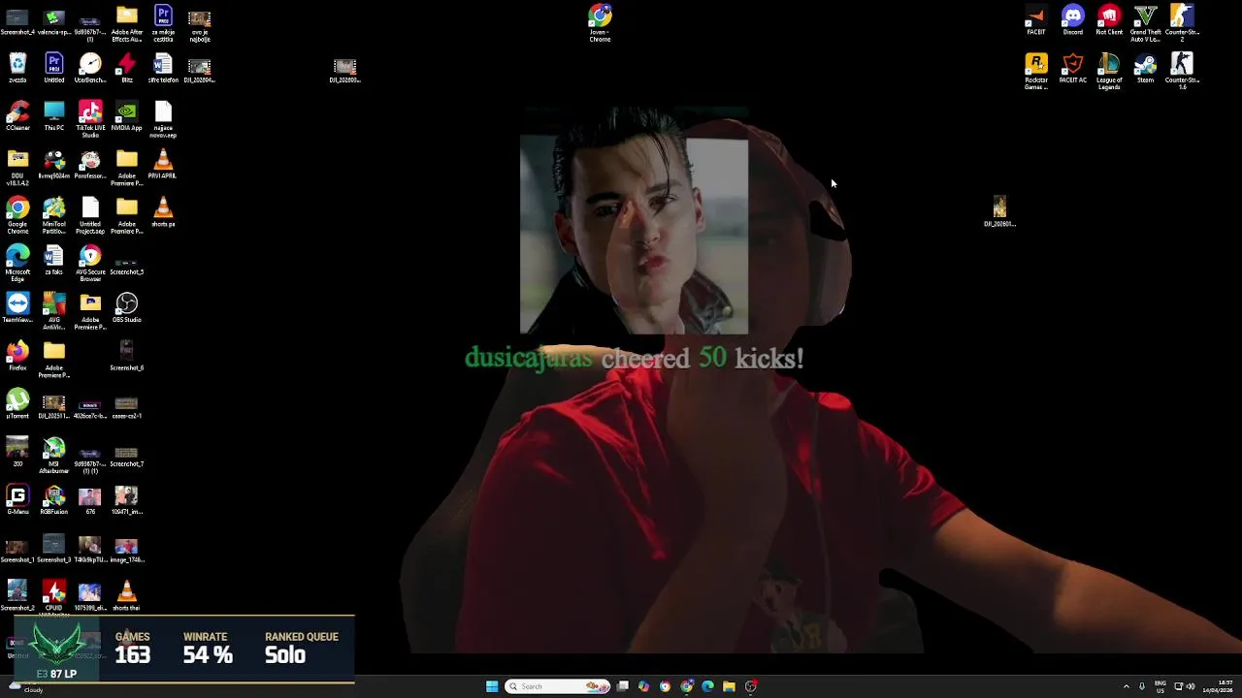Launch MiniTool Partition shortcut
The image size is (1242, 698).
coord(53,214)
